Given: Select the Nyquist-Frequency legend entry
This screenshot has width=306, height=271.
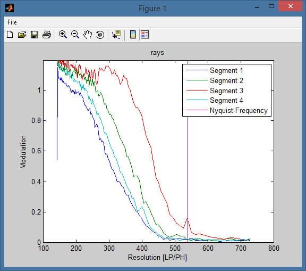Looking at the screenshot, I should pyautogui.click(x=227, y=110).
